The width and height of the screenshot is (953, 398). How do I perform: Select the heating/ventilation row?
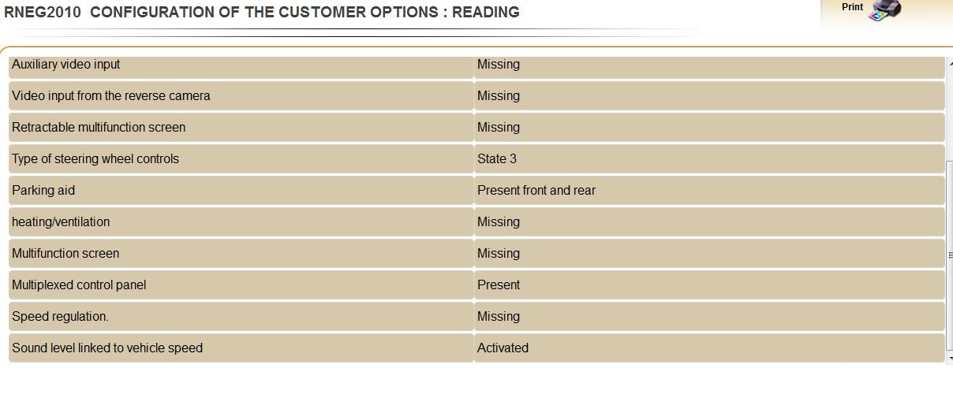point(476,222)
